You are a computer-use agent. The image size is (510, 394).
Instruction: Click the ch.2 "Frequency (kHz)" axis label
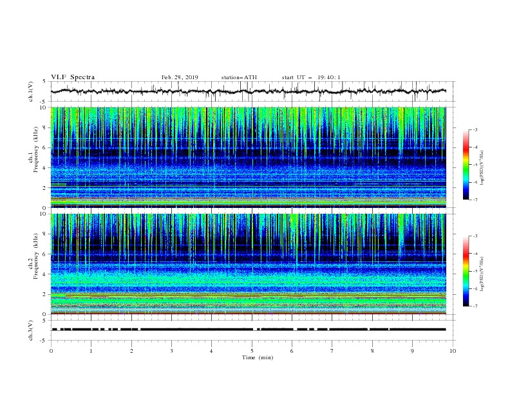click(36, 256)
